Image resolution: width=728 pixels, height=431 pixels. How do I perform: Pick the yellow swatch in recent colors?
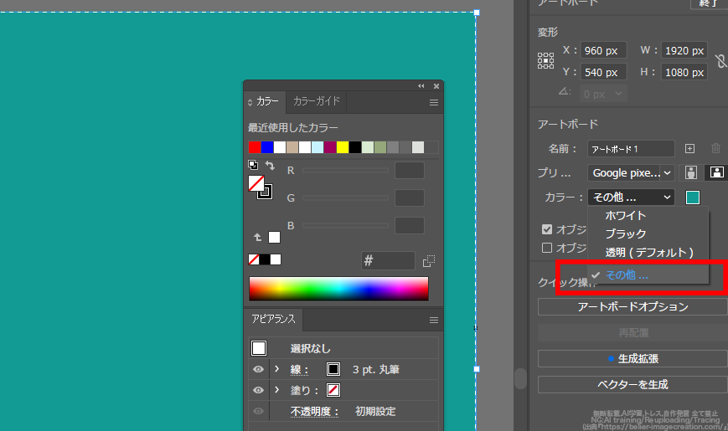click(x=343, y=147)
